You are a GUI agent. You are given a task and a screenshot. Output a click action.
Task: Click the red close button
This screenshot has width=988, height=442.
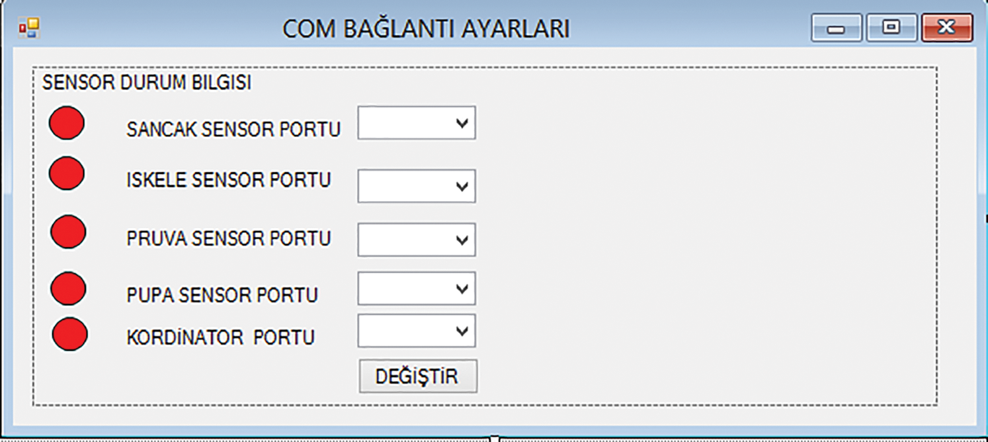tap(946, 28)
